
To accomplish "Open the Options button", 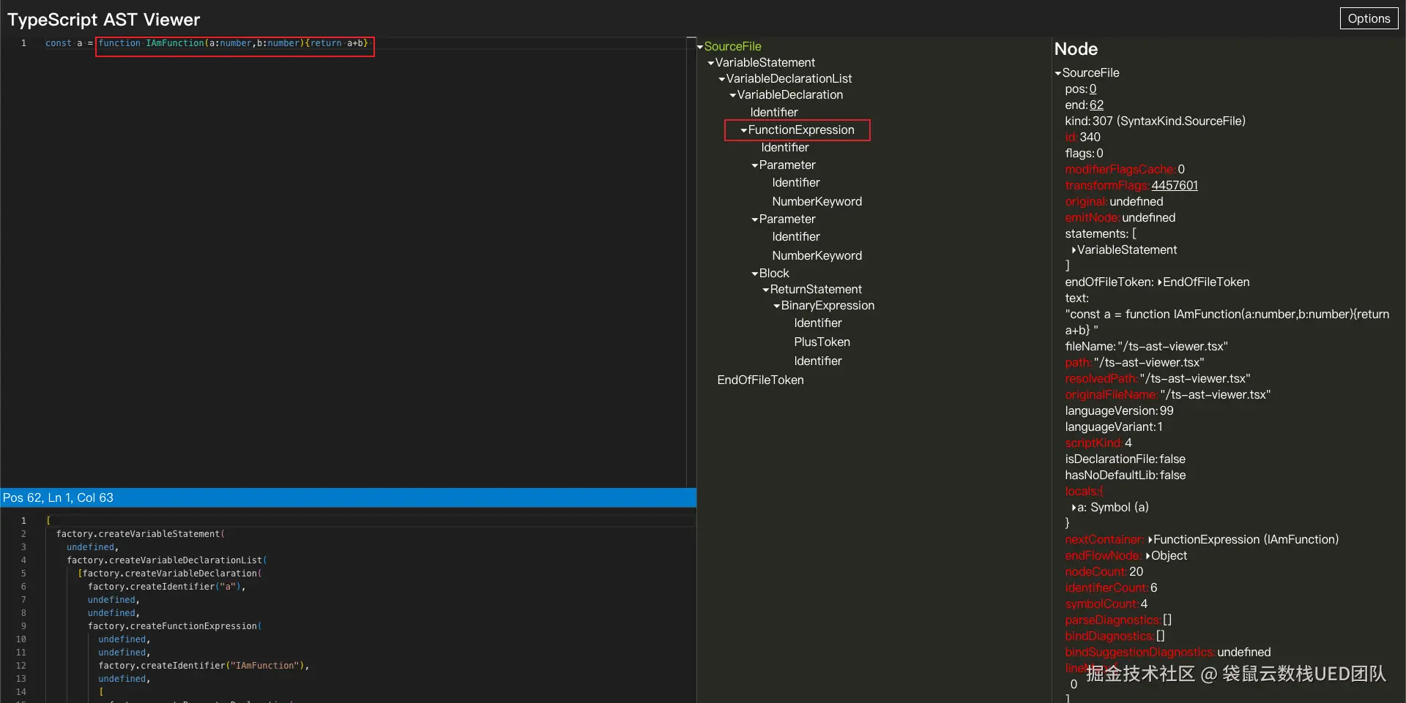I will tap(1369, 18).
